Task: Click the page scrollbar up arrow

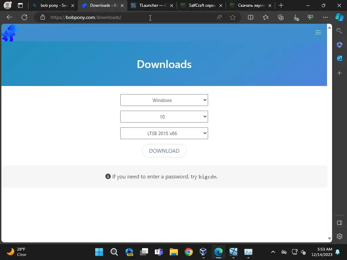Action: coord(329,28)
